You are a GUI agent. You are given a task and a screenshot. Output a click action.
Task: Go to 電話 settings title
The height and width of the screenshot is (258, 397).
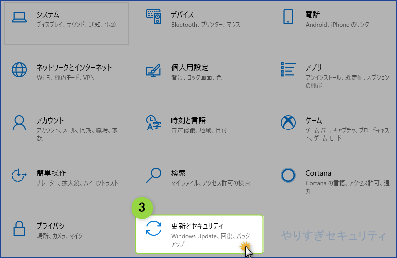coord(312,14)
